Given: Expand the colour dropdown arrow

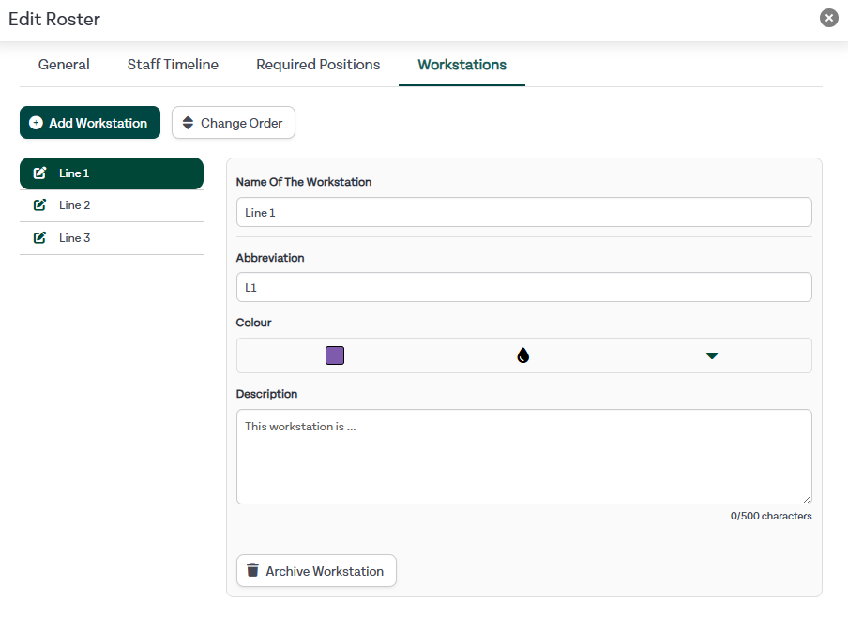Looking at the screenshot, I should tap(712, 355).
